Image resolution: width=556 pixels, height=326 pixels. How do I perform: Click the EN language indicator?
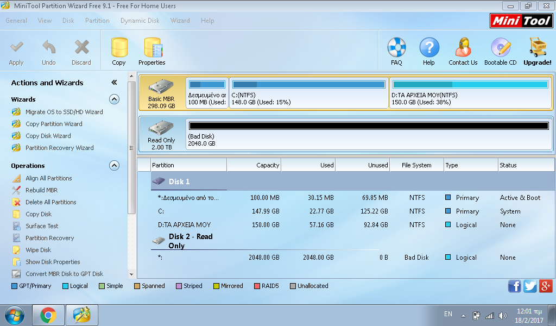pyautogui.click(x=448, y=314)
